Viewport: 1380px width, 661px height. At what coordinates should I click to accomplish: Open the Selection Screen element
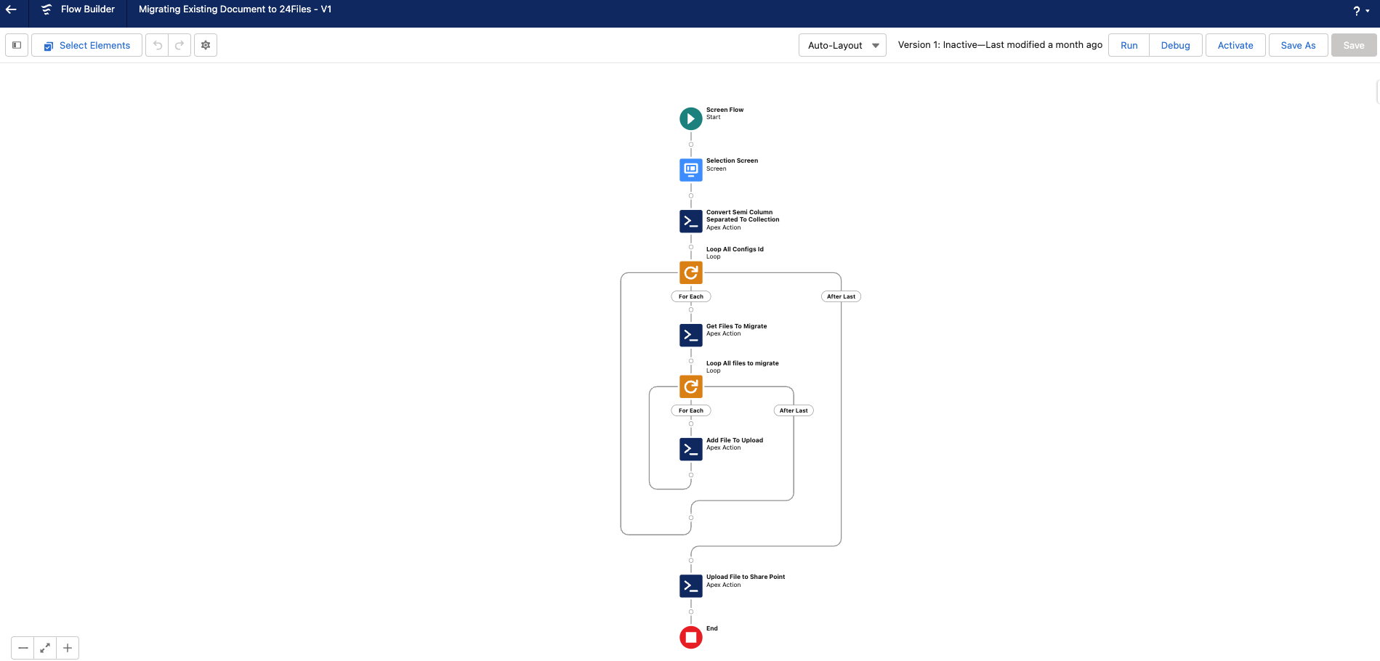(x=690, y=169)
